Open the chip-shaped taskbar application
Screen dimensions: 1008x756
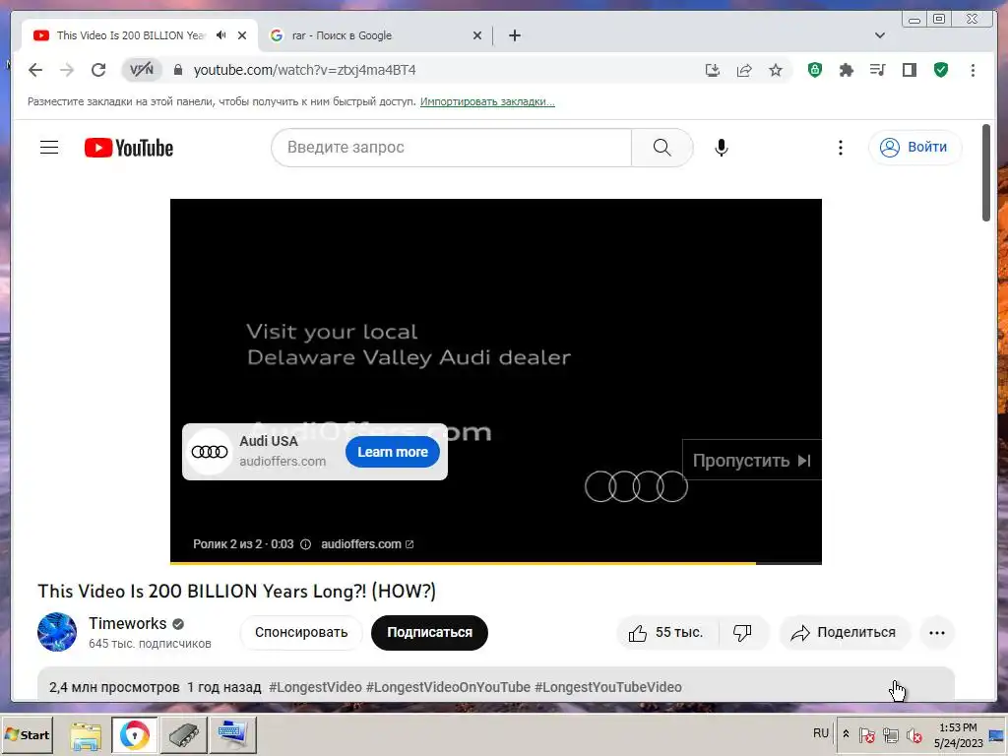click(x=184, y=734)
